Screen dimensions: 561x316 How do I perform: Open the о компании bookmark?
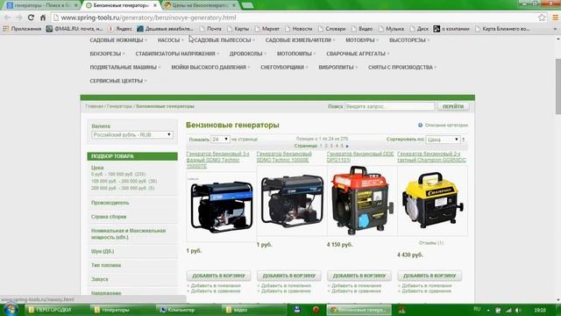pos(451,29)
